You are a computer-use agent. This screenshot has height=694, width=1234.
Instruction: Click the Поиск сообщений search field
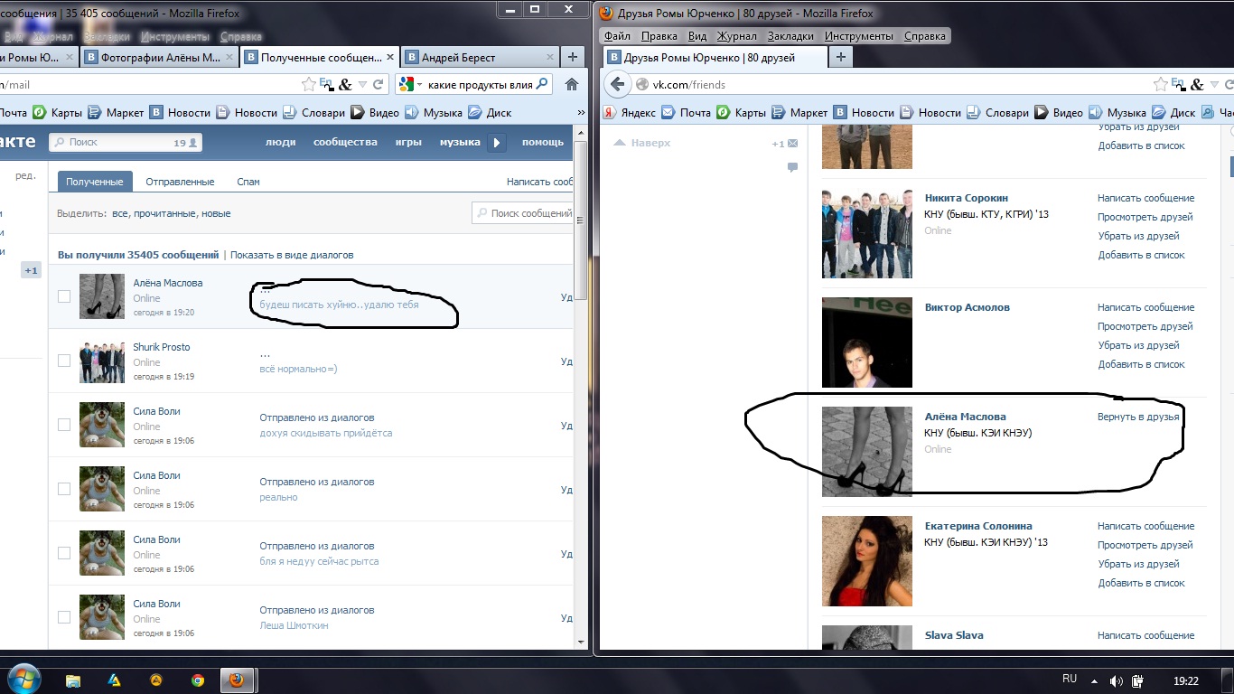click(x=524, y=213)
